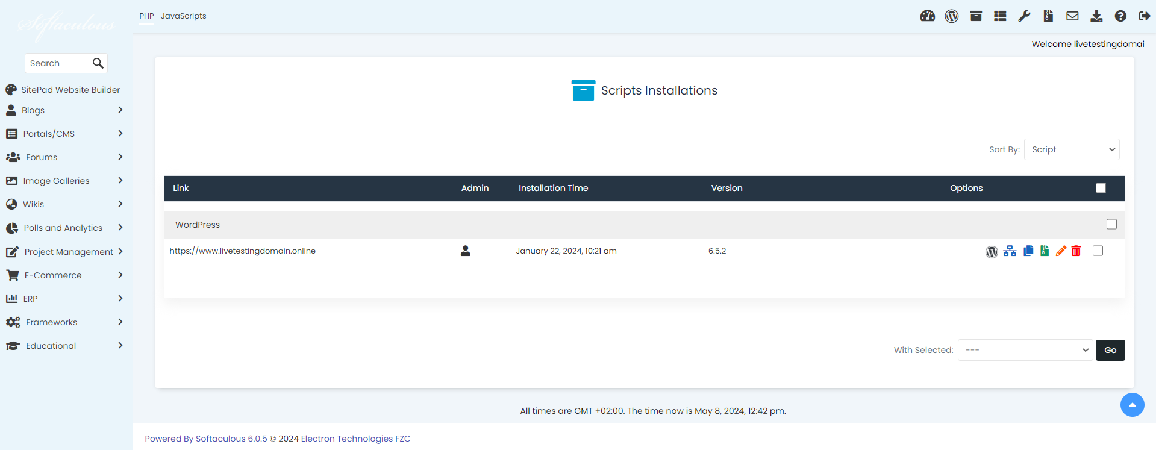Open email settings envelope icon
Image resolution: width=1156 pixels, height=450 pixels.
point(1072,16)
